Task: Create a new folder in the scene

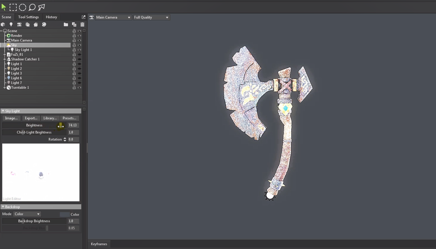Action: click(x=66, y=24)
